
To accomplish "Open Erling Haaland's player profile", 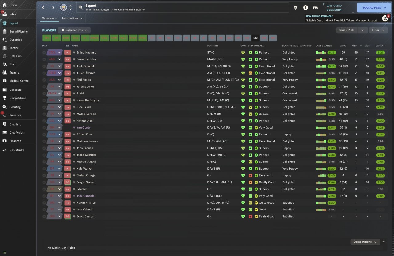I will coord(86,53).
